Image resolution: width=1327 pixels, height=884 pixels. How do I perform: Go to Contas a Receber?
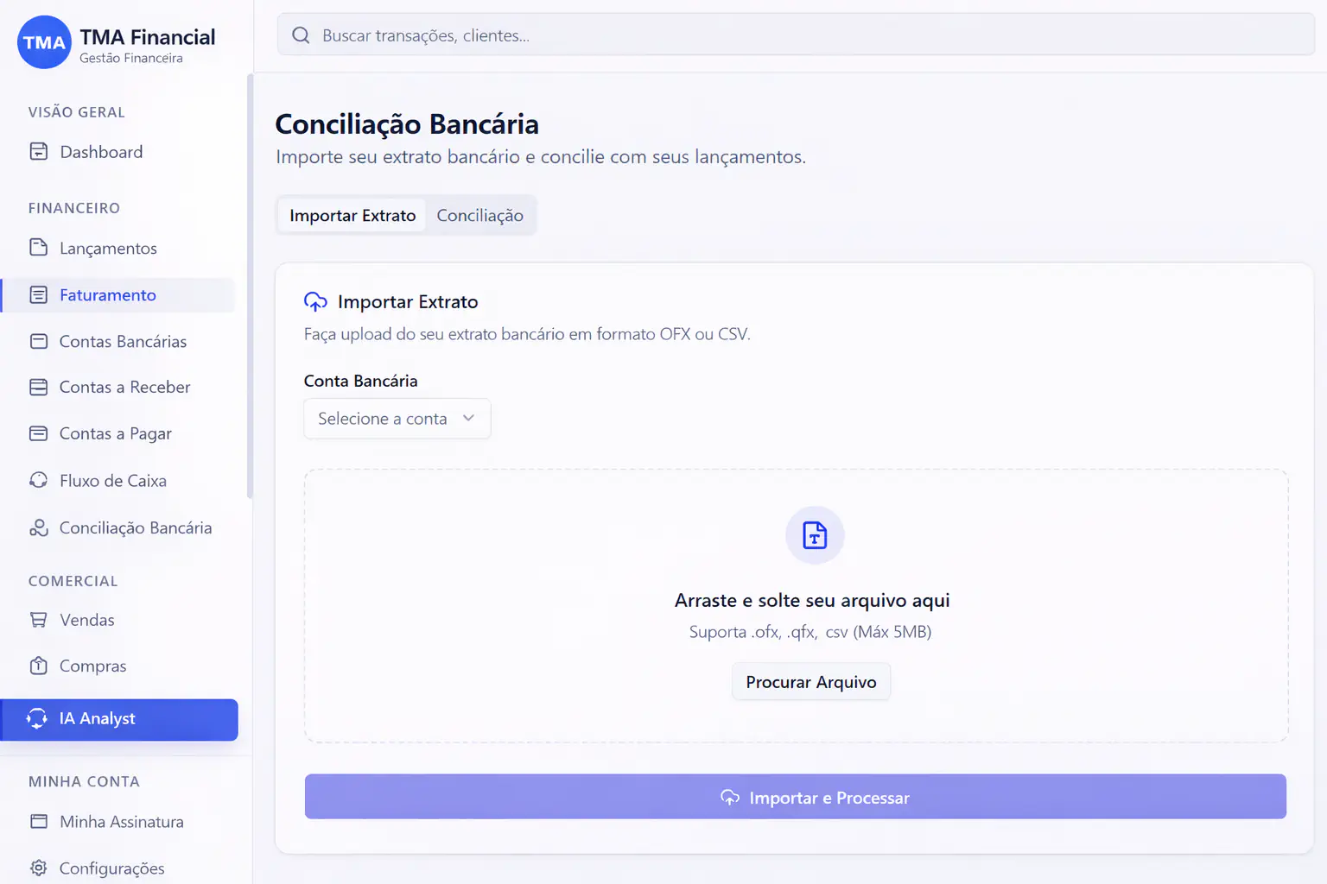(x=120, y=388)
